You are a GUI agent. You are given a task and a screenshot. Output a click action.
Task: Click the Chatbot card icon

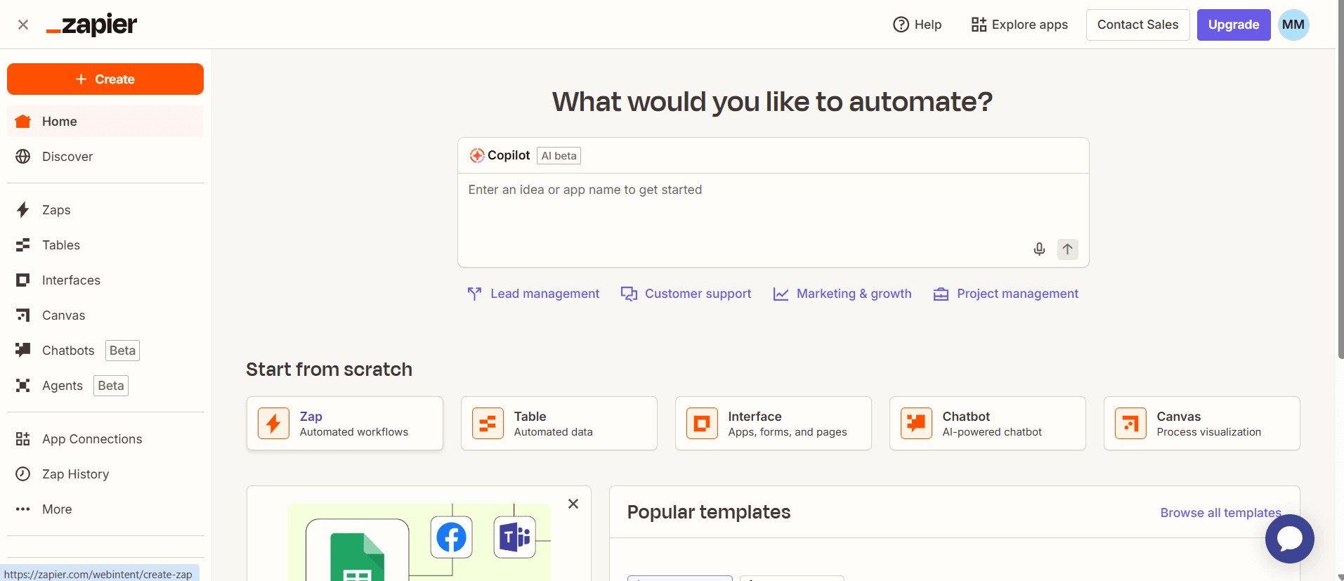click(916, 424)
